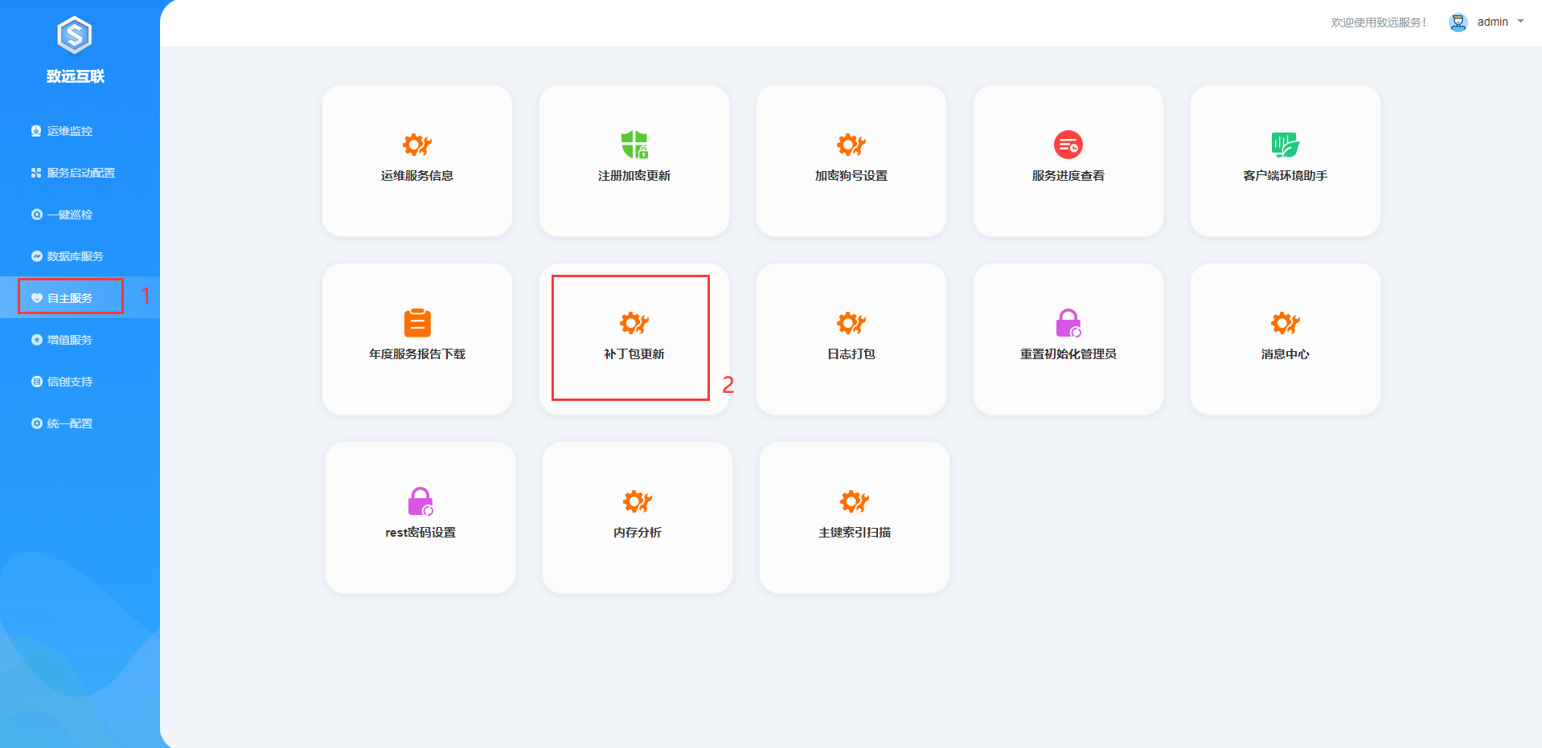Open the 内存分析 card label
Screen dimensions: 1542x748
pos(638,533)
